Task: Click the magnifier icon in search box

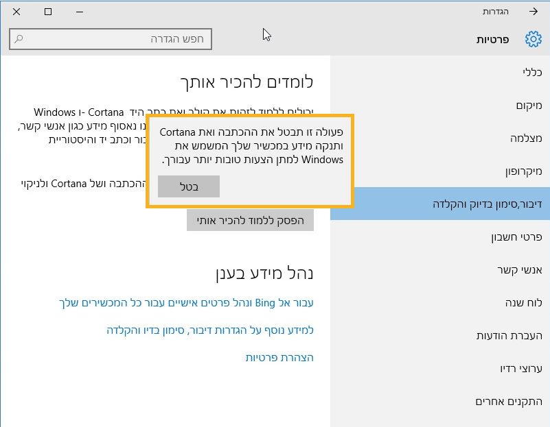Action: (x=19, y=39)
